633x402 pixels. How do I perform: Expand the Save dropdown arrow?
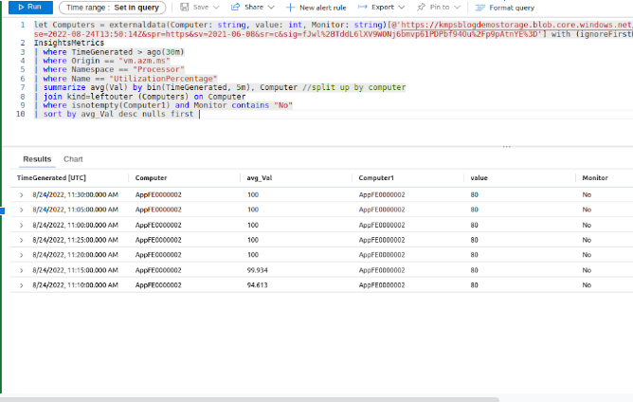(216, 8)
